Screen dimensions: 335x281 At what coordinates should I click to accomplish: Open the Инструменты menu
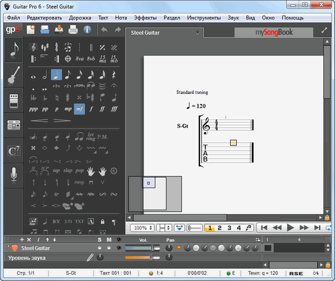(x=204, y=18)
